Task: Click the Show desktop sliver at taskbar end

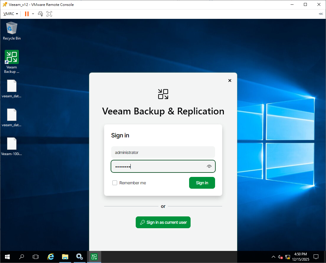Action: click(x=325, y=257)
